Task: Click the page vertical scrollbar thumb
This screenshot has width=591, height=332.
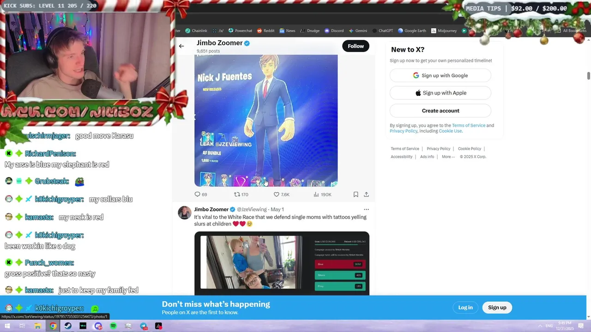Action: [589, 76]
